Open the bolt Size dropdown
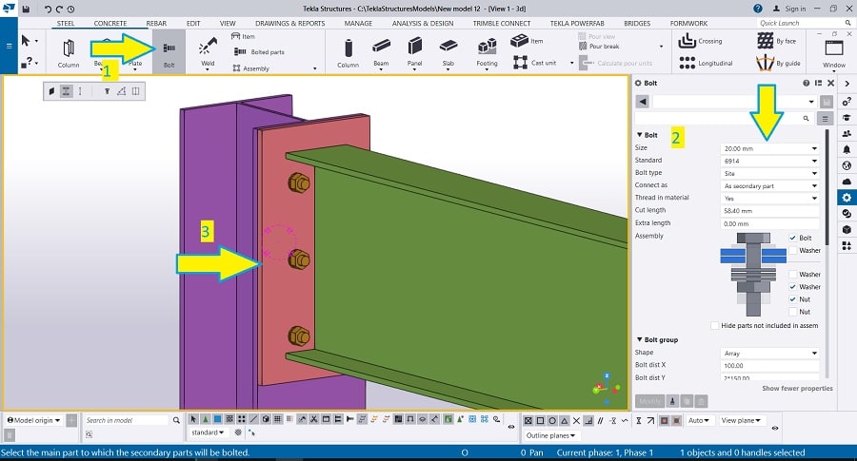The image size is (857, 461). click(769, 148)
